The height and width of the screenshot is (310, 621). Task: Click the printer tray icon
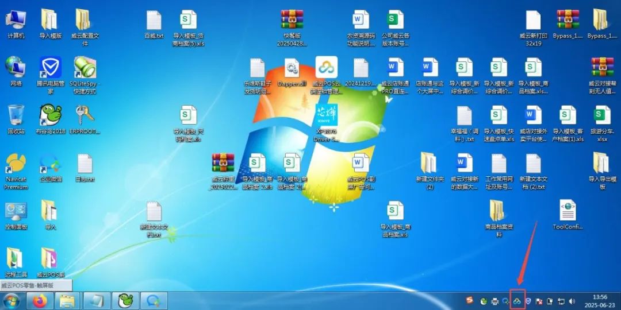click(494, 302)
